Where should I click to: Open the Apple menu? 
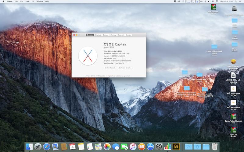3,2
